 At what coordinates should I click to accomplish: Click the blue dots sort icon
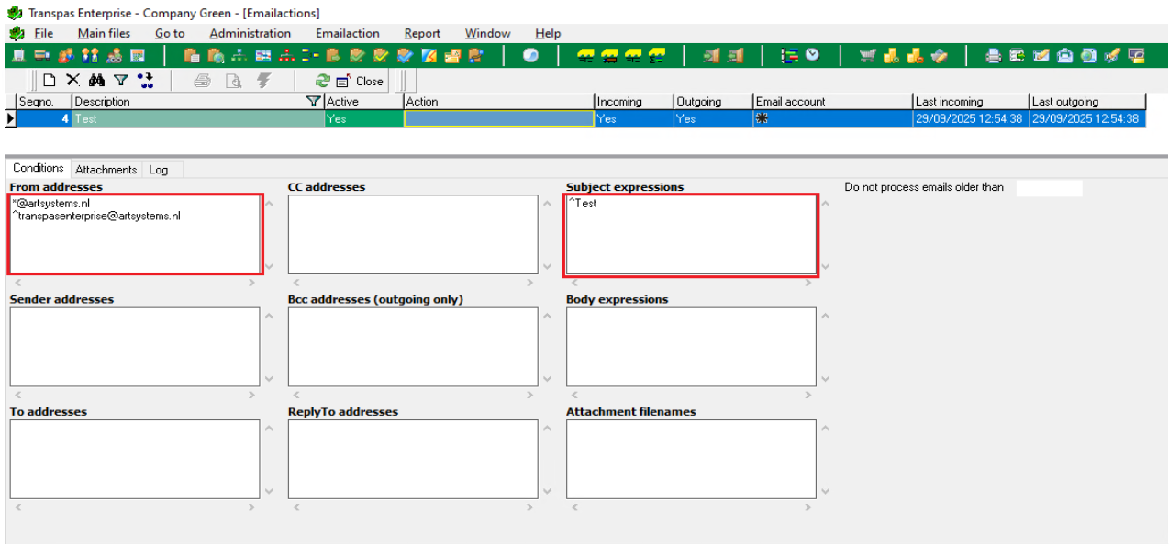[x=145, y=81]
